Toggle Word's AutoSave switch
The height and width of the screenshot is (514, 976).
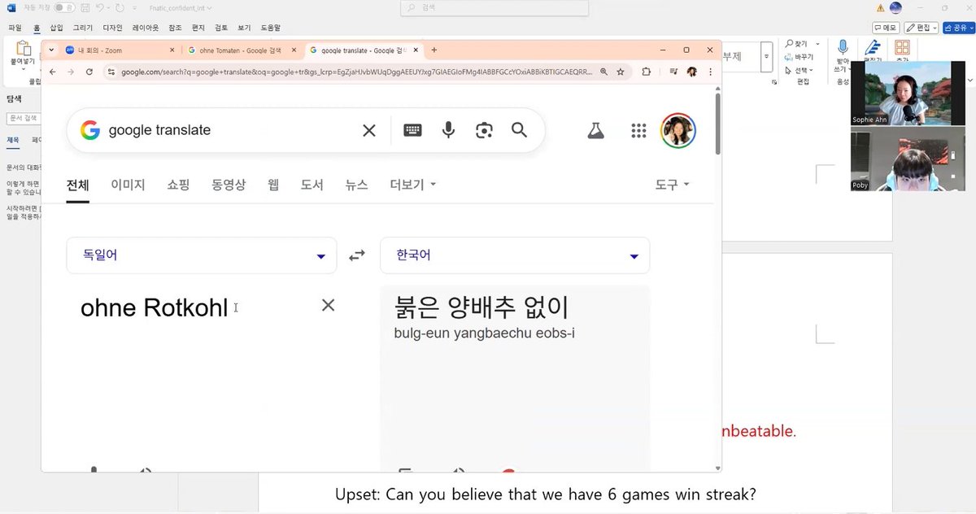click(x=65, y=8)
